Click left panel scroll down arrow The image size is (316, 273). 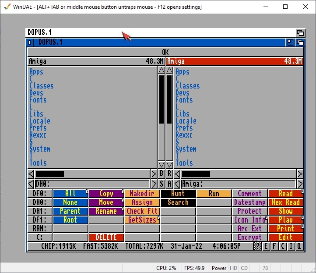[161, 165]
